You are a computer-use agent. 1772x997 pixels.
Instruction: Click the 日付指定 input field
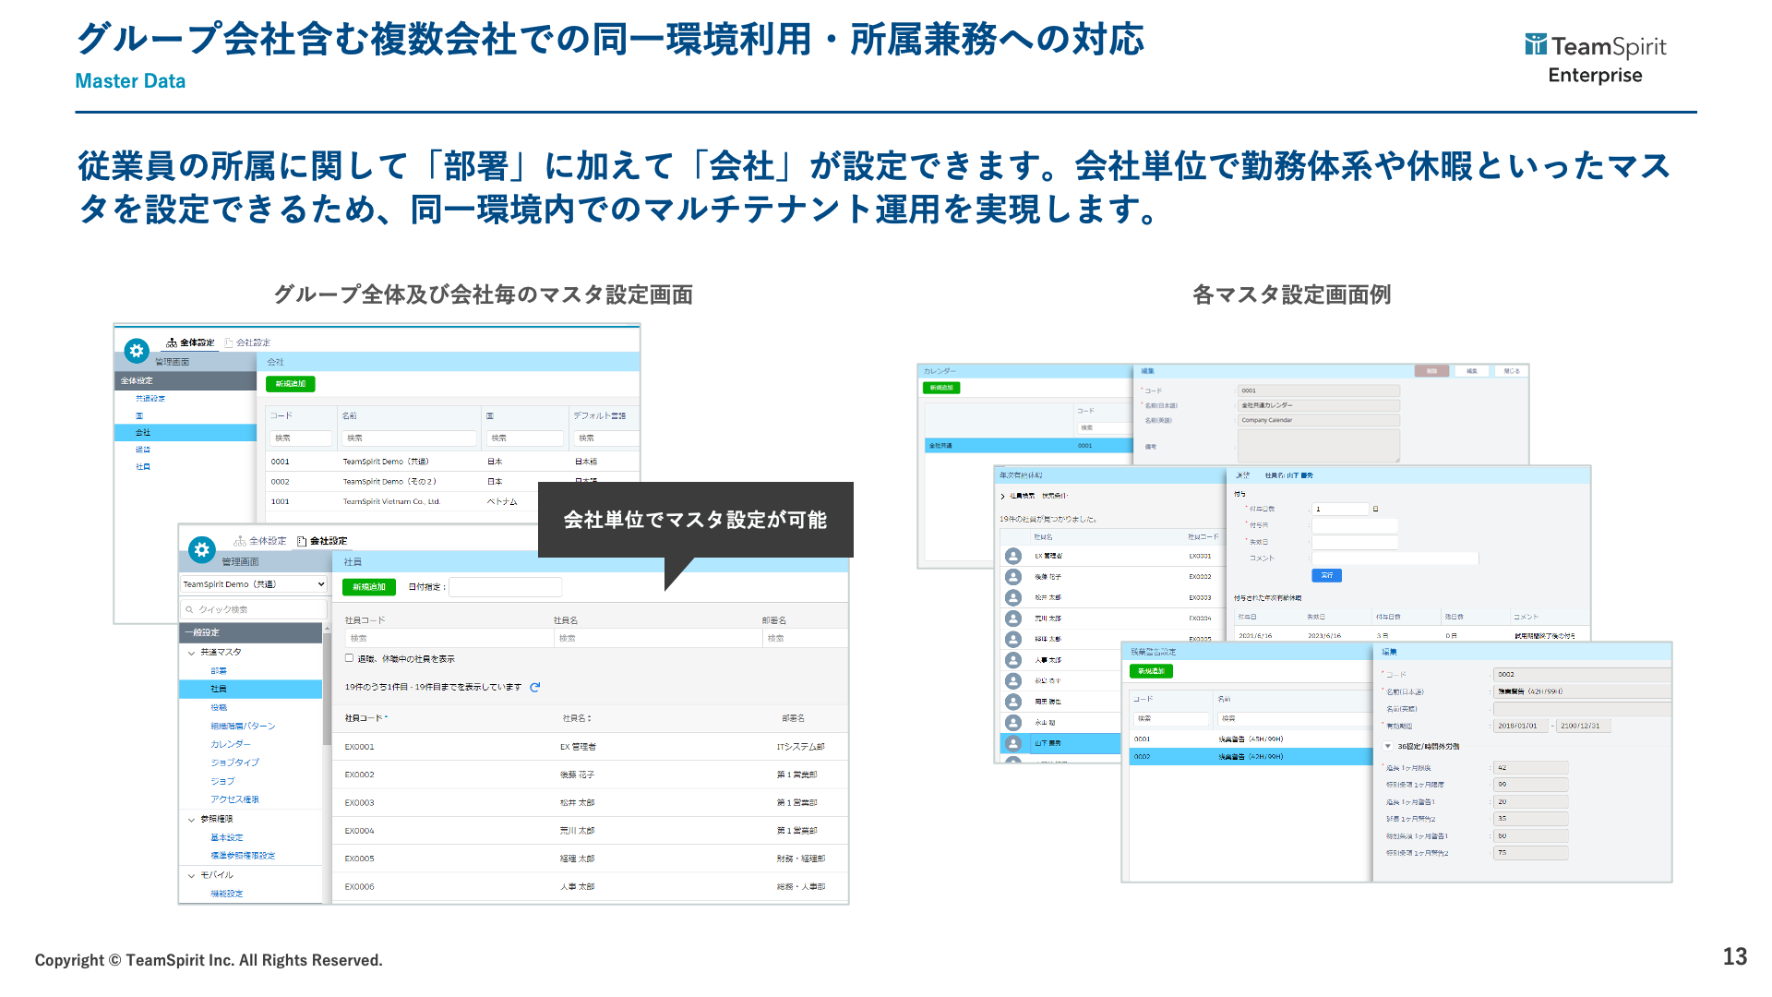505,587
